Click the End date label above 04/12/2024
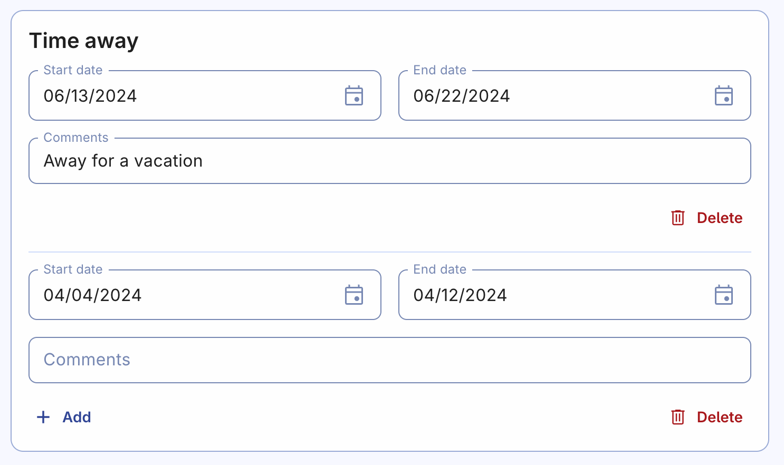784x465 pixels. pyautogui.click(x=439, y=269)
